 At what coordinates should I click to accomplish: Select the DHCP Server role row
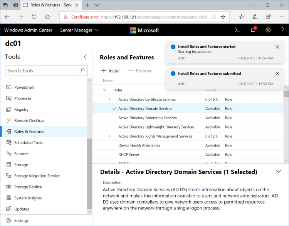tap(129, 155)
